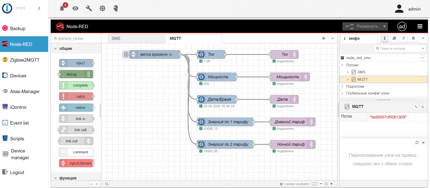This screenshot has width=430, height=188.
Task: Click the gear icon in the top toolbar
Action: [x=103, y=8]
